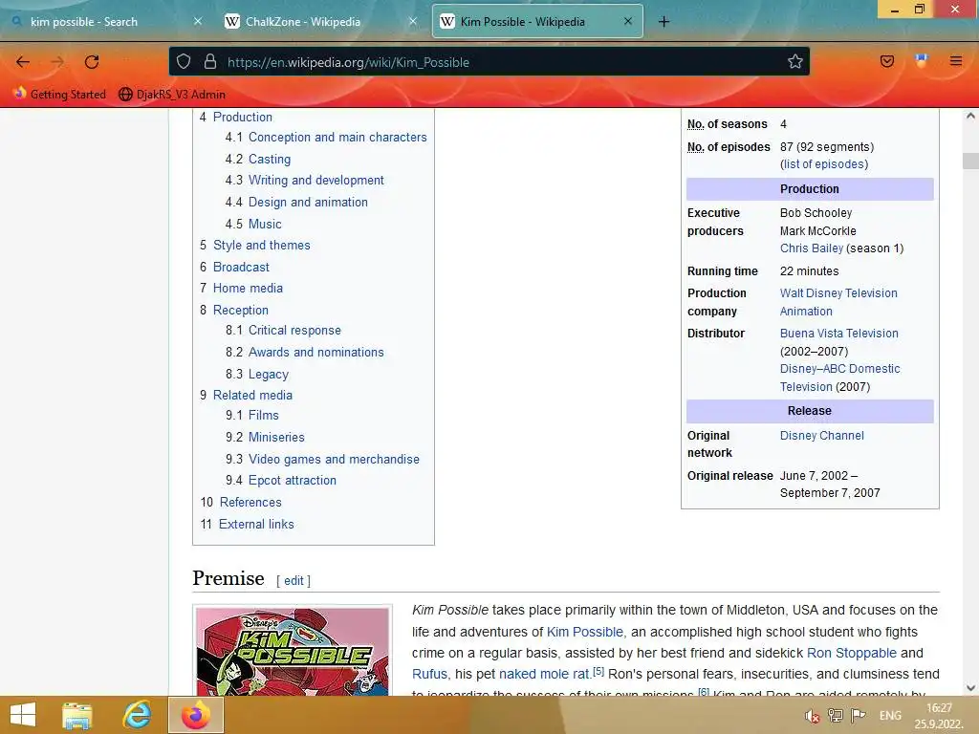Jump to Writing and development section

(x=315, y=181)
